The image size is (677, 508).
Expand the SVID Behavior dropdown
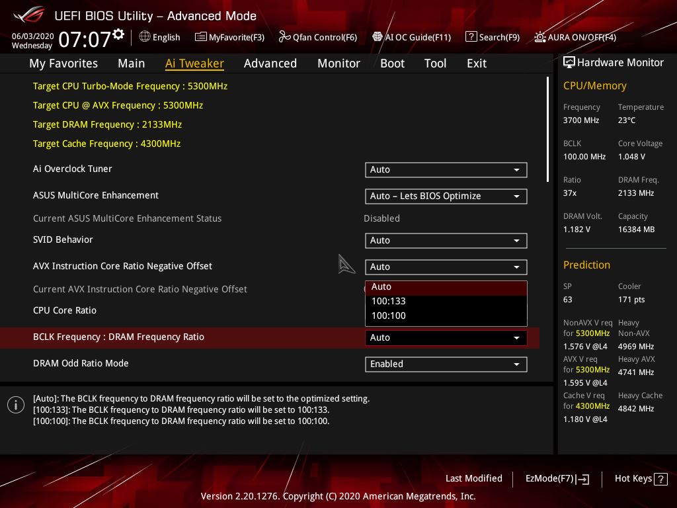(446, 240)
